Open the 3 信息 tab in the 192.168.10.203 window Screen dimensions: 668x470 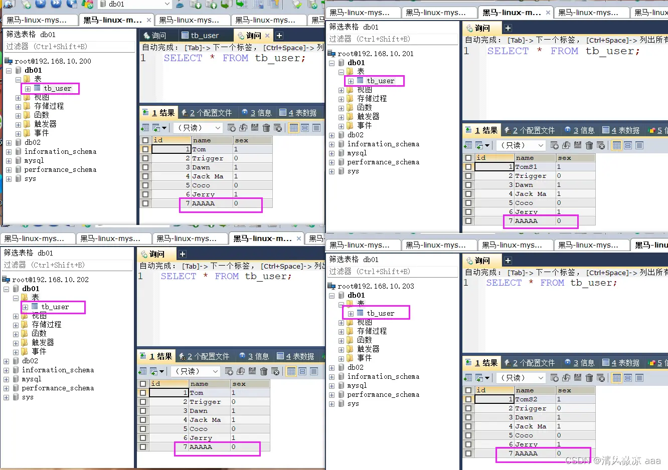coord(579,363)
